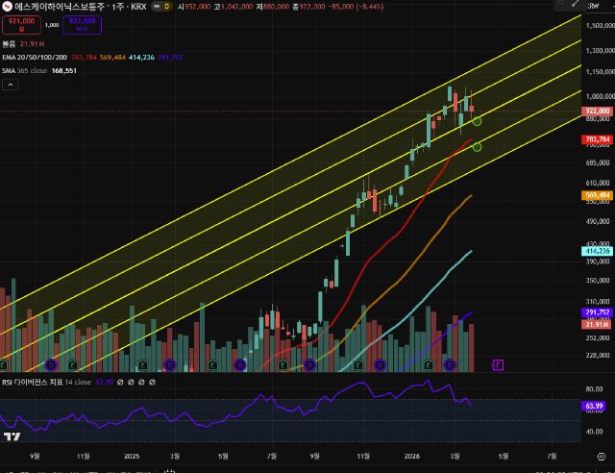Select the upper green circle drawing on chart
615x473 pixels.
477,121
